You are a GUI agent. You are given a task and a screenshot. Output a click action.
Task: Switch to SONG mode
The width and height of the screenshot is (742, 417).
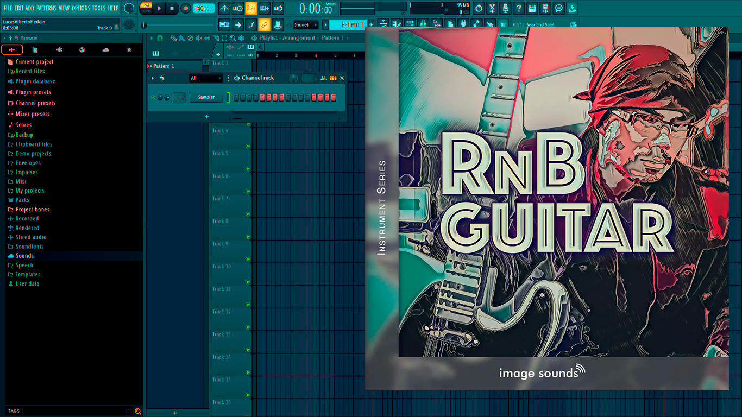[x=147, y=11]
